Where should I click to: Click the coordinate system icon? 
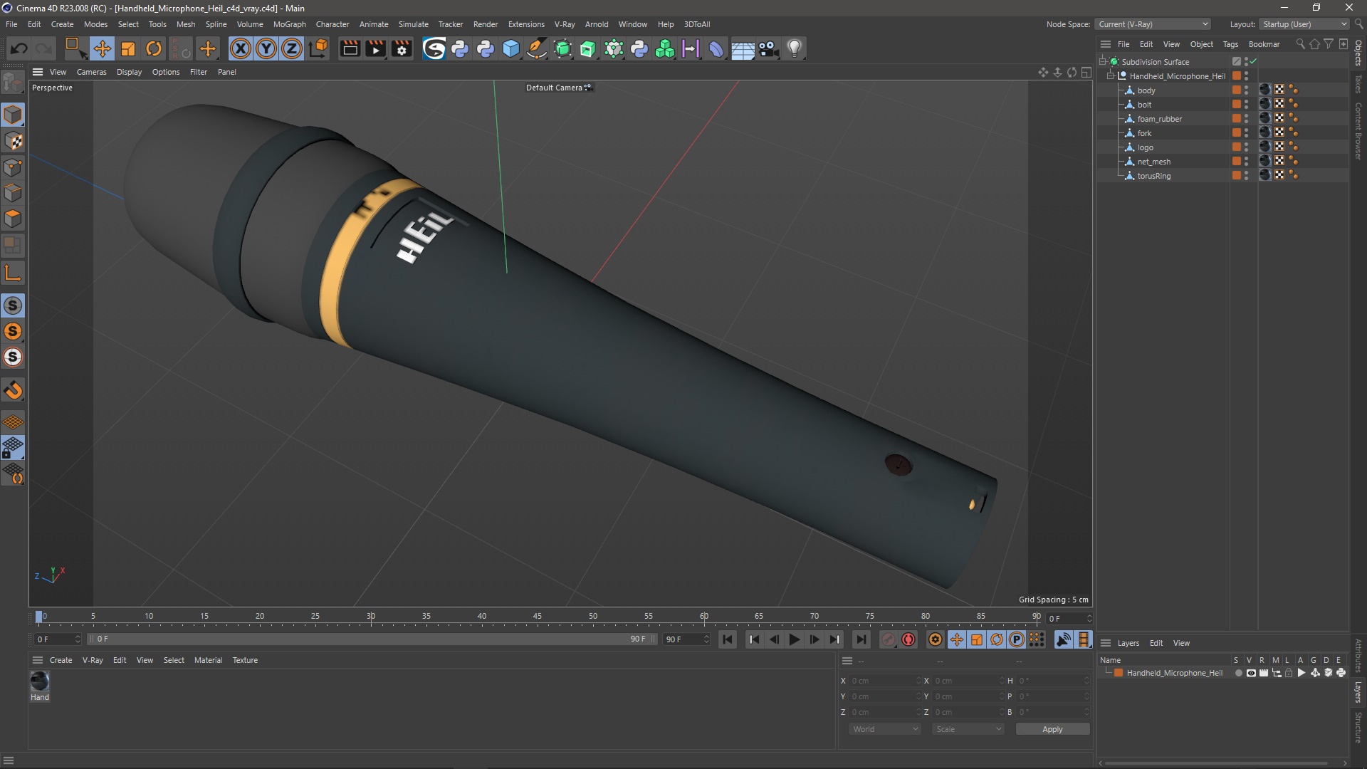pos(319,48)
